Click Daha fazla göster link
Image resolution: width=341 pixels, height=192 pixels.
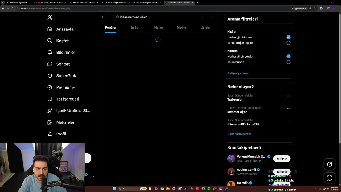click(x=239, y=134)
